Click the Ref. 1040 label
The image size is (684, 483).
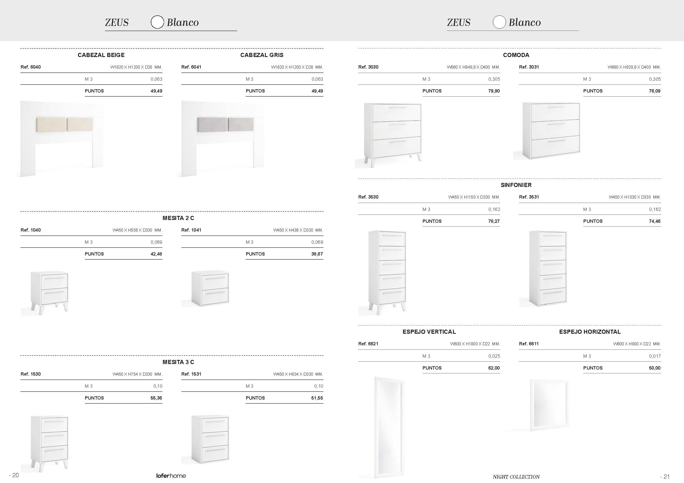tap(31, 230)
